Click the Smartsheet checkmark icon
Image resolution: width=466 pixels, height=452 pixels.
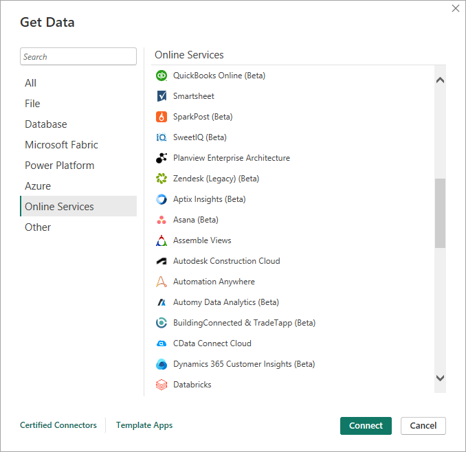162,96
